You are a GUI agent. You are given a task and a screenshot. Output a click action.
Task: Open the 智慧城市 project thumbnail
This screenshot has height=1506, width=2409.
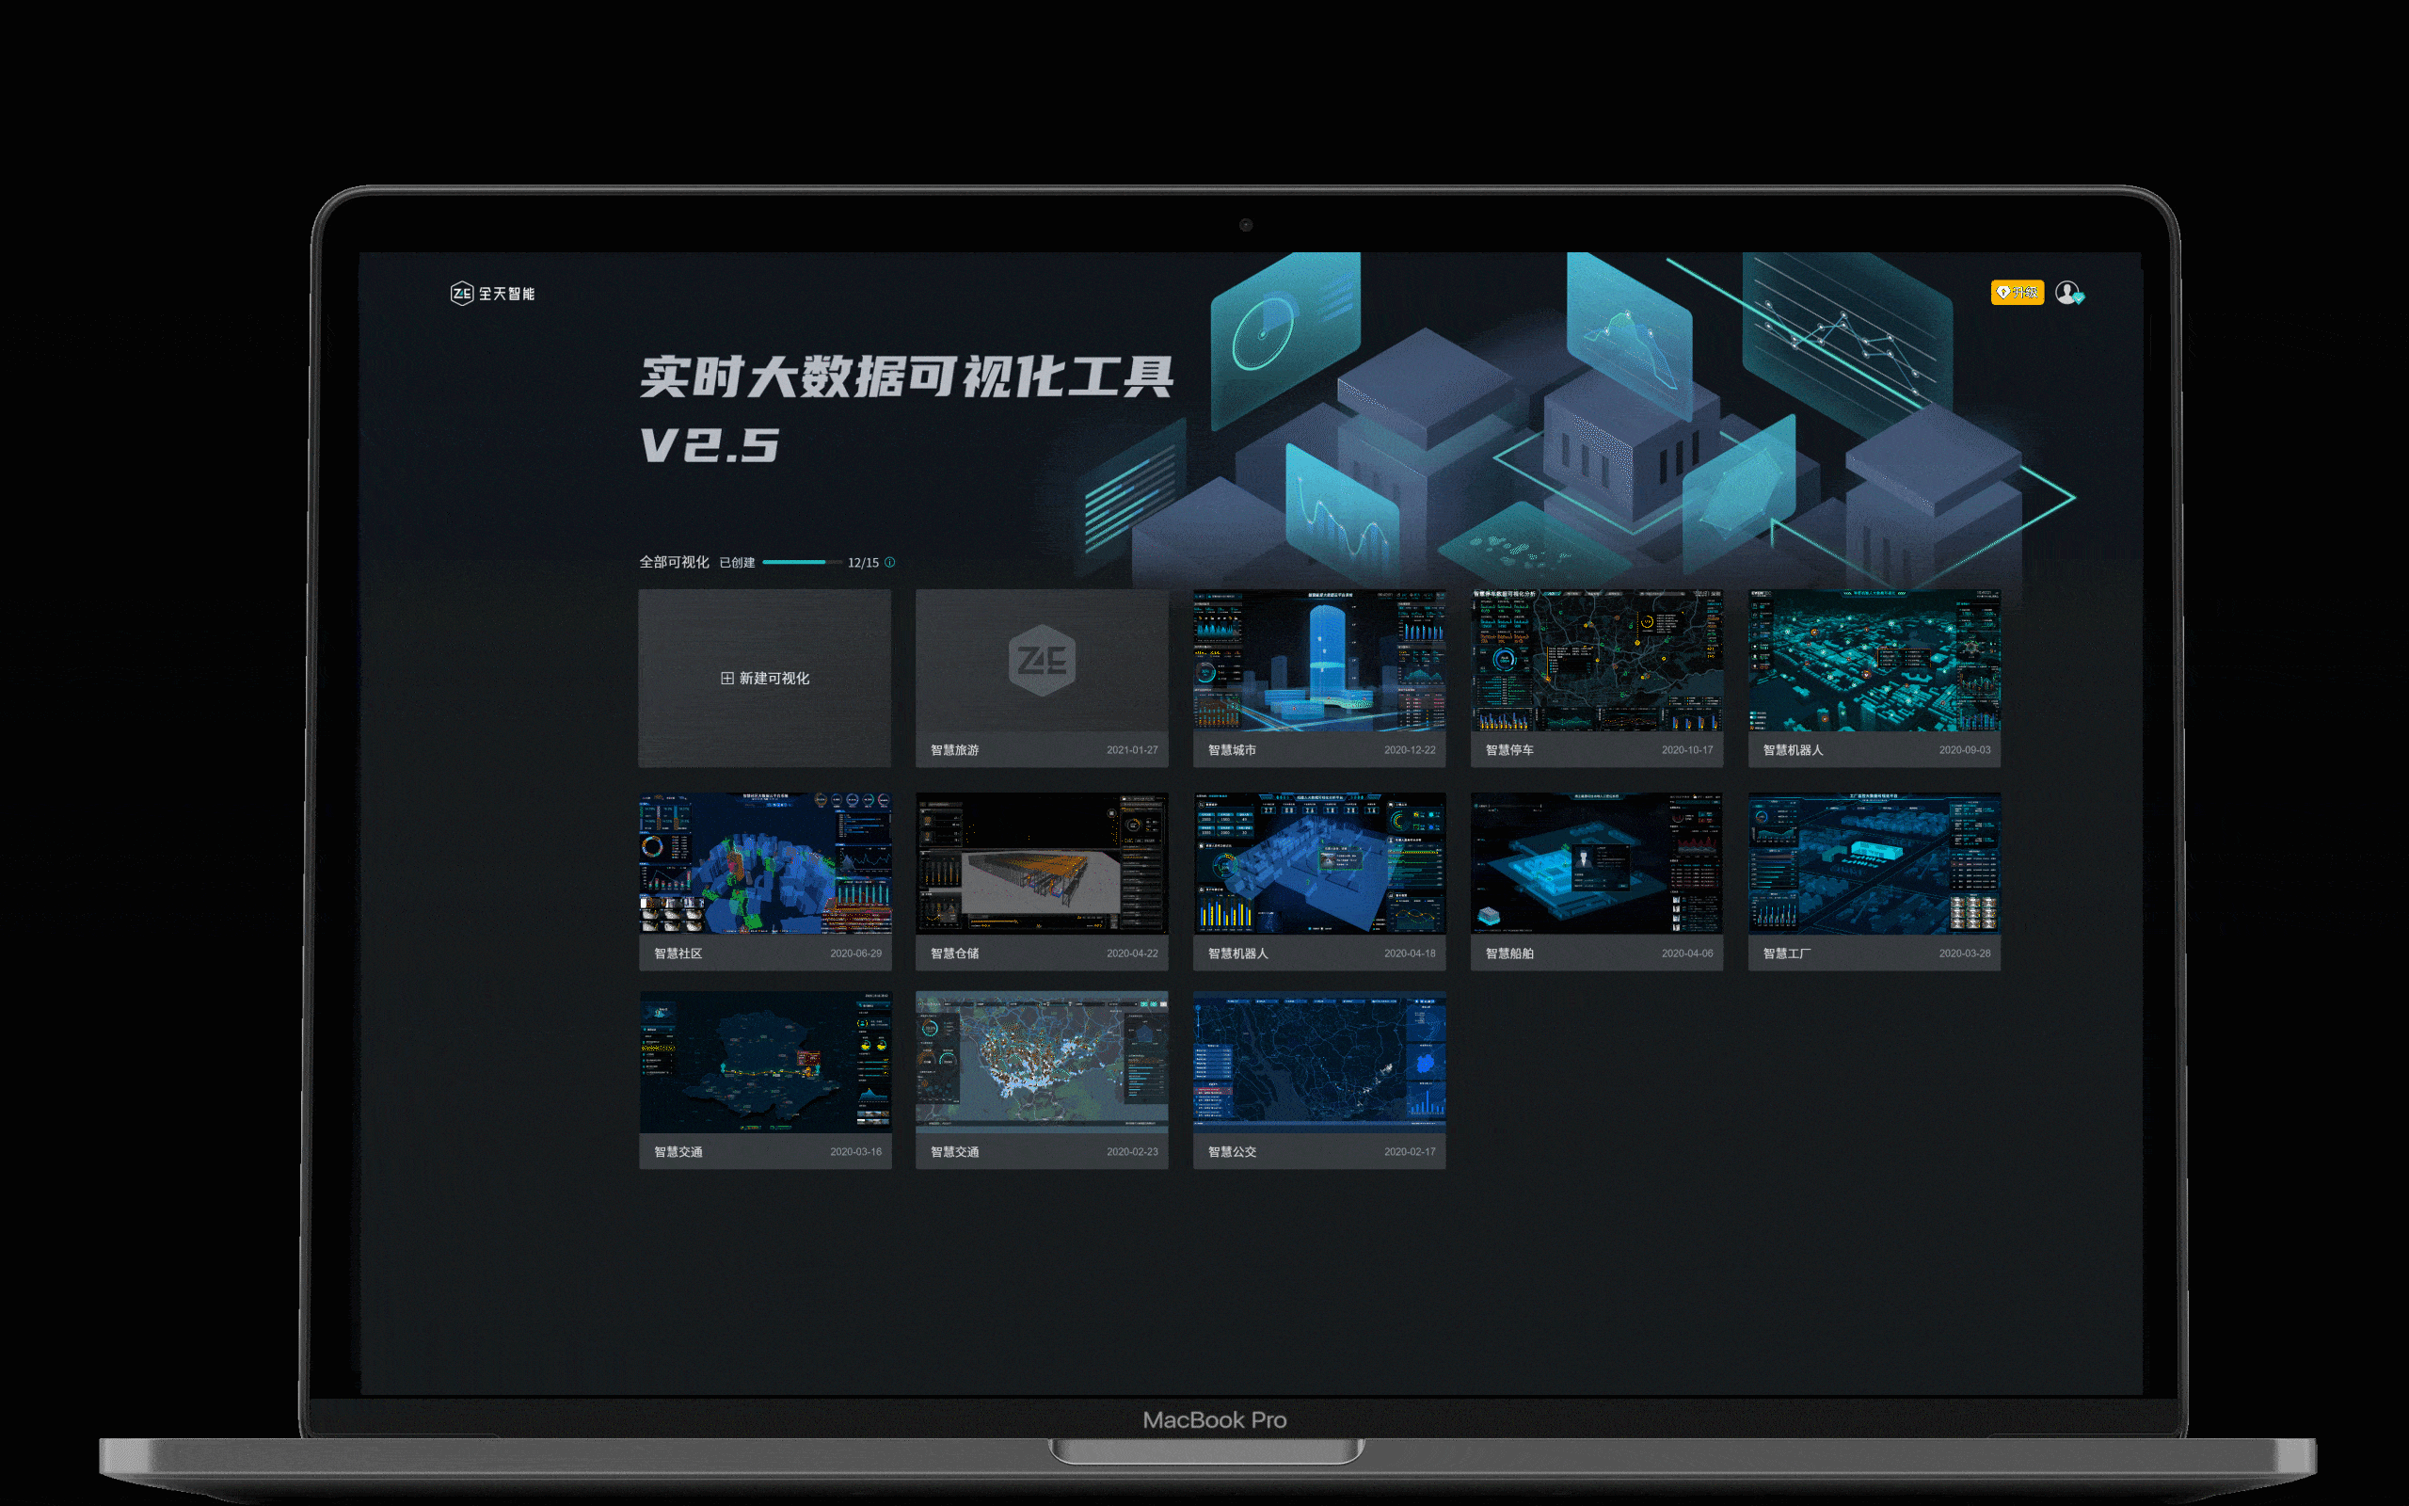(1319, 662)
